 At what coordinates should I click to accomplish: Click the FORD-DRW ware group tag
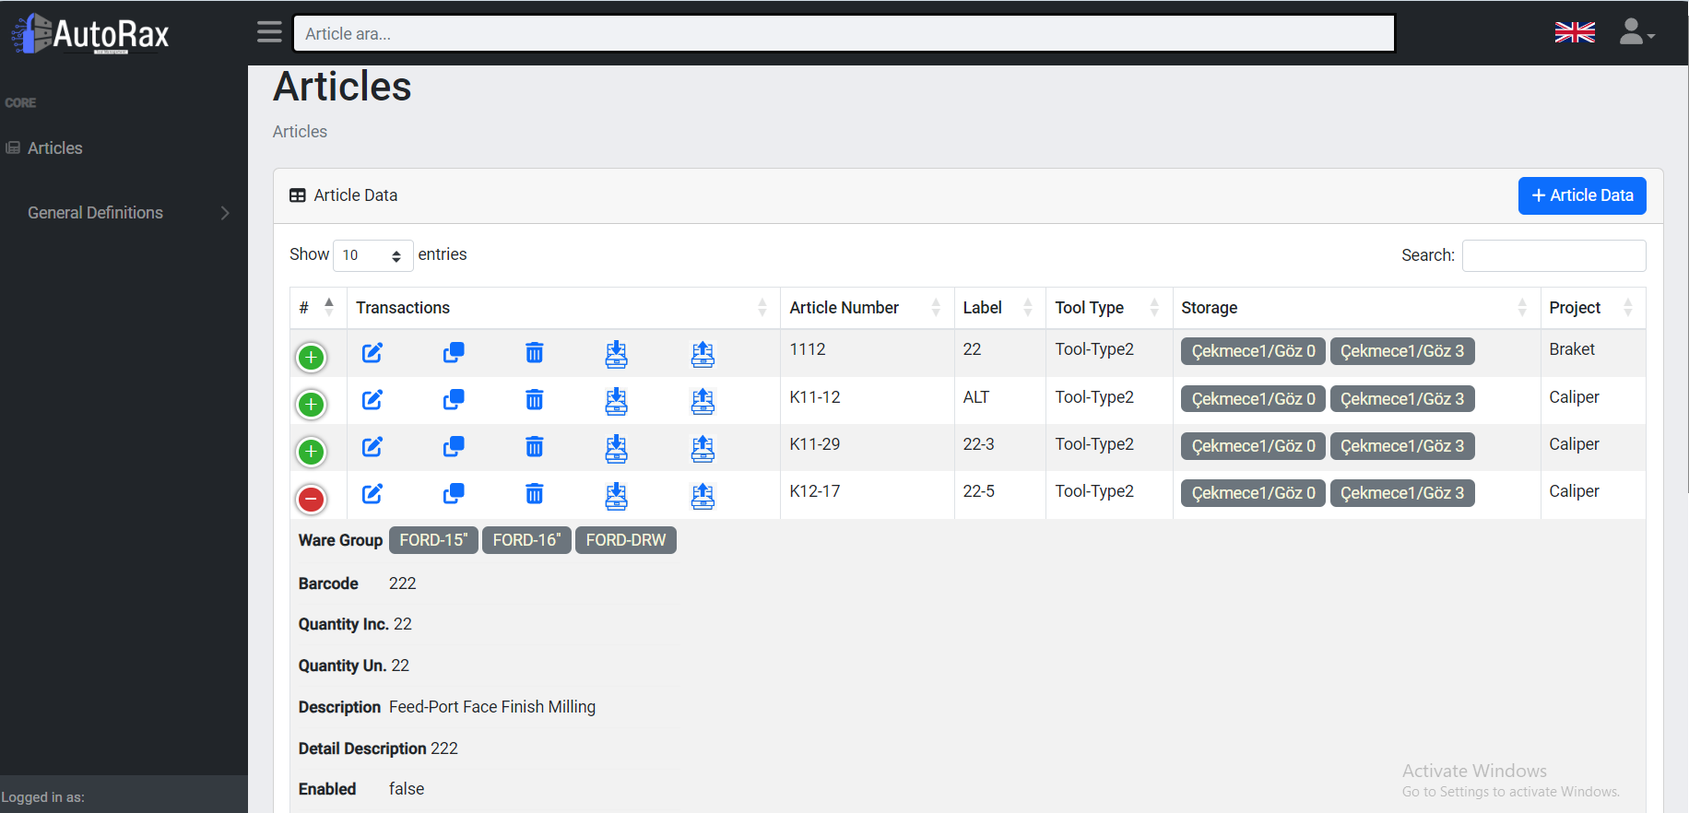tap(625, 540)
